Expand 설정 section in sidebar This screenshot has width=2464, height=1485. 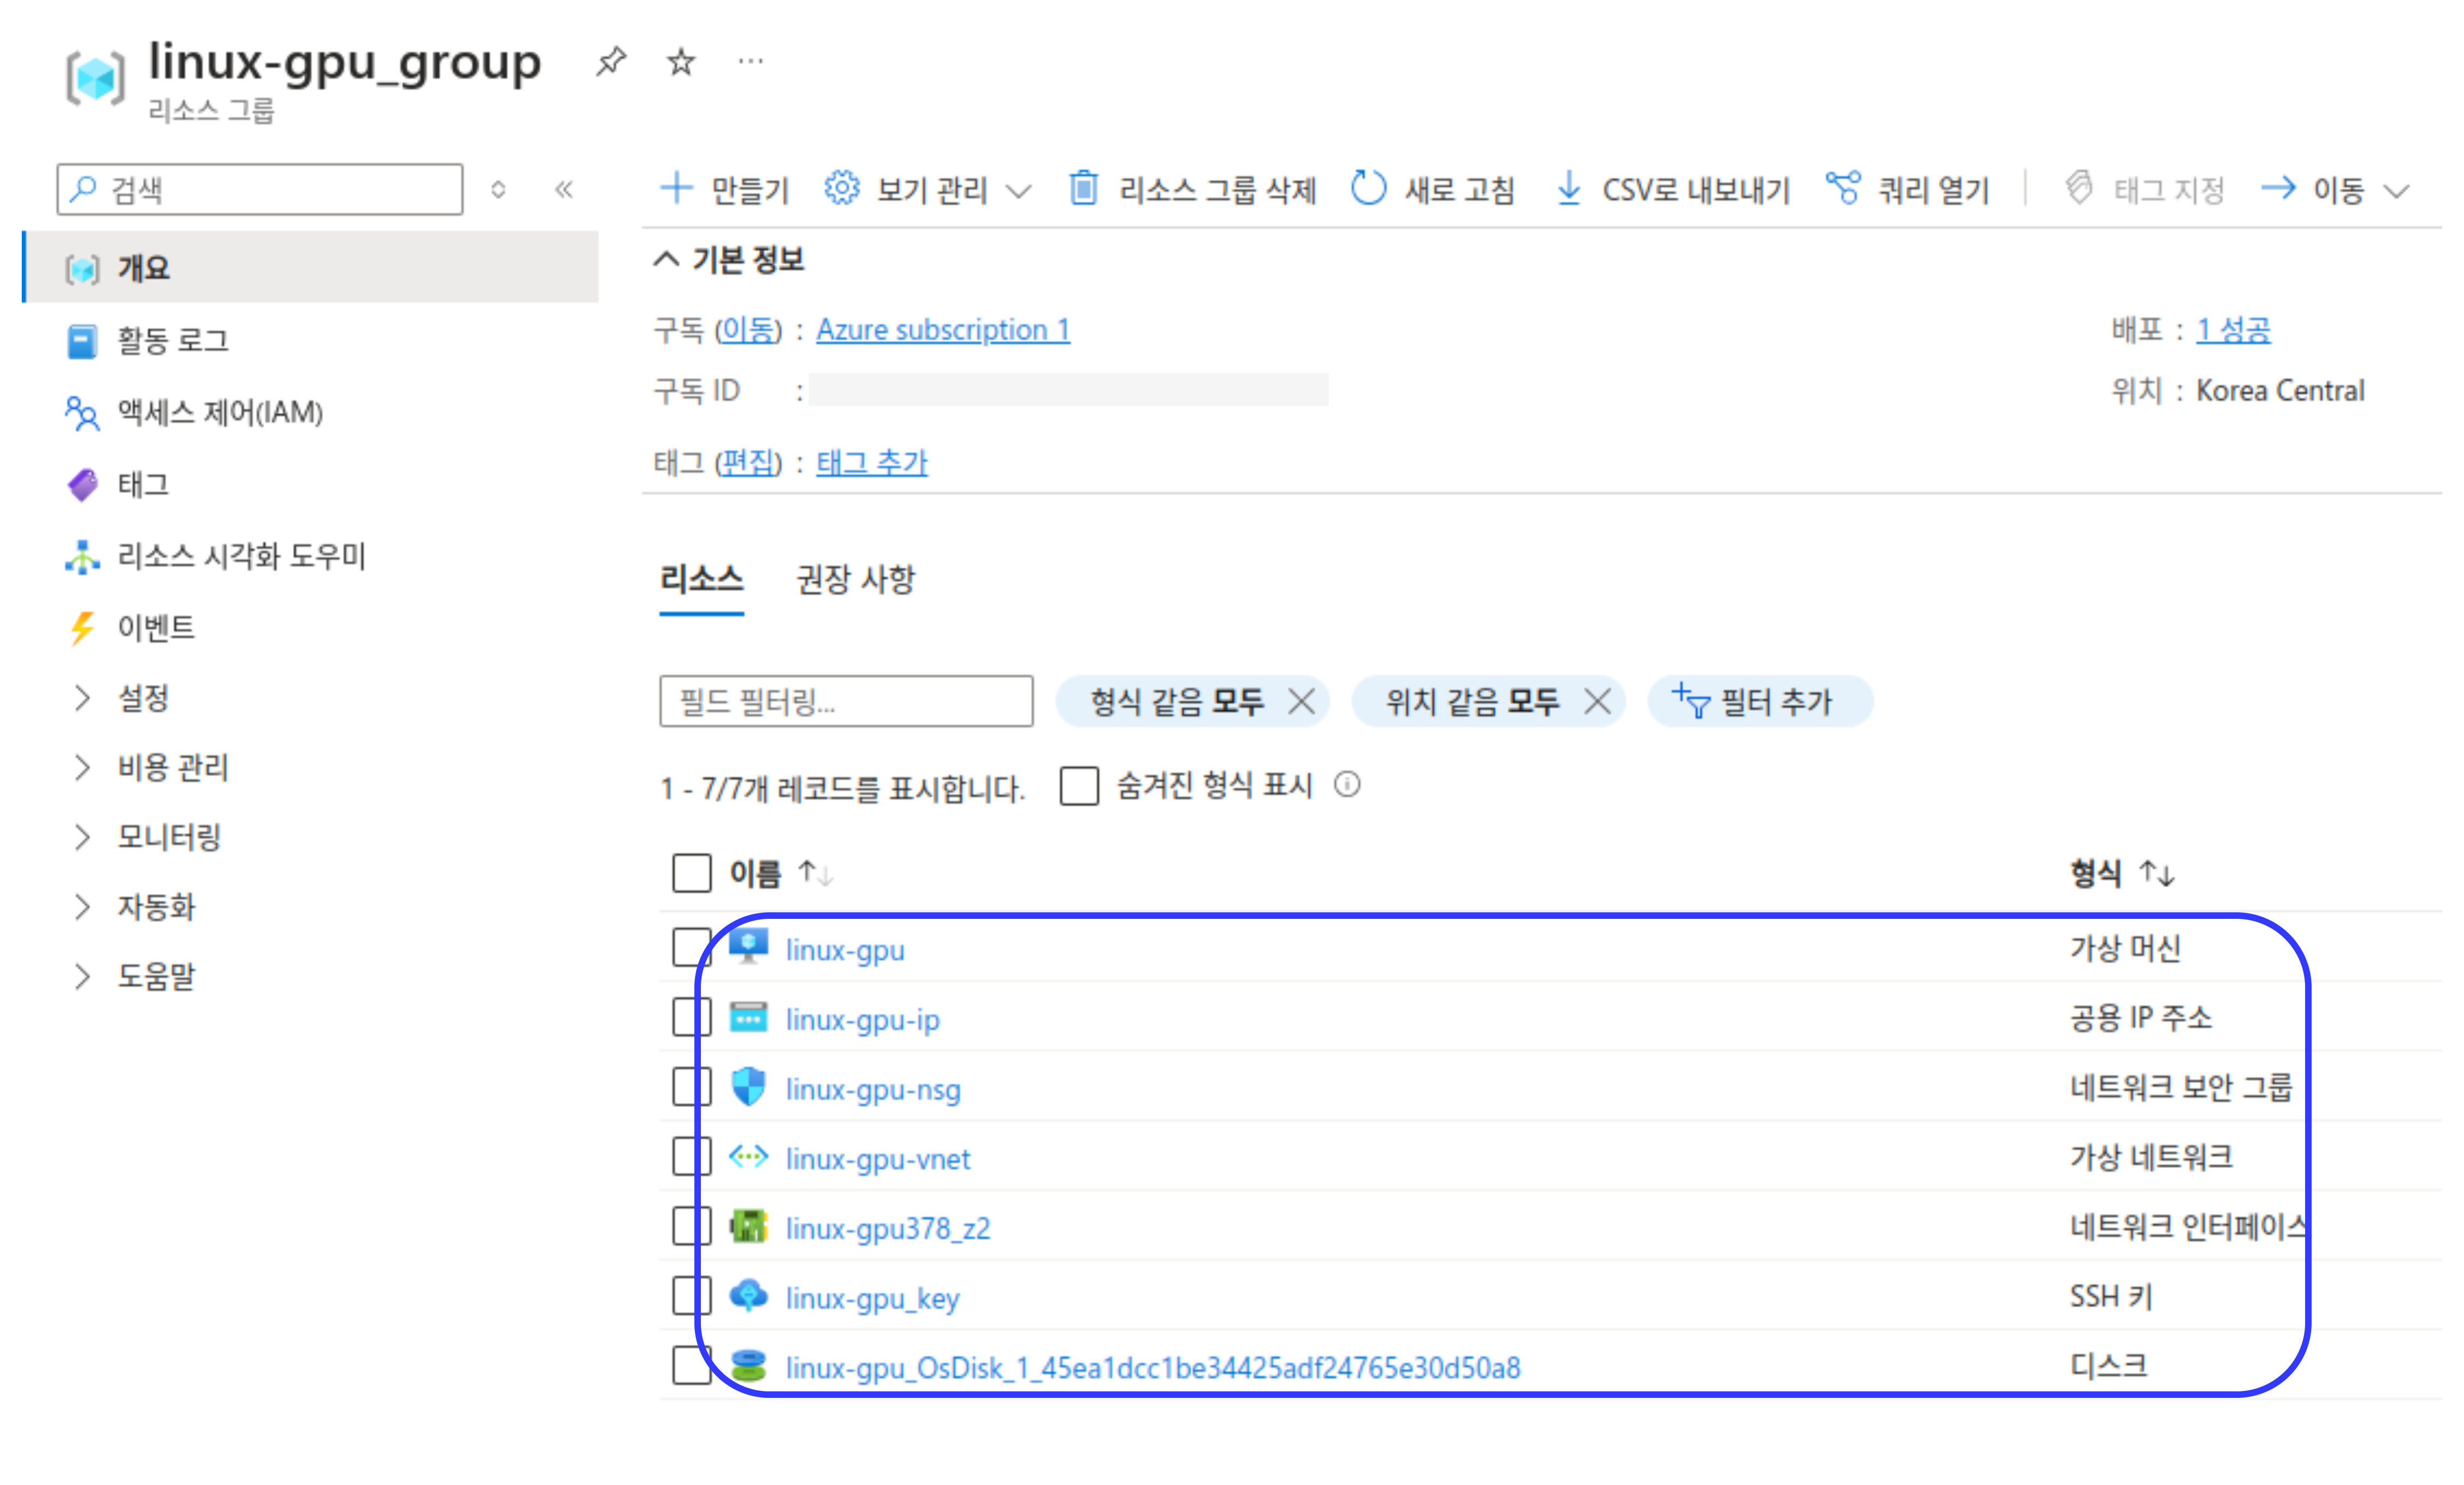(82, 697)
